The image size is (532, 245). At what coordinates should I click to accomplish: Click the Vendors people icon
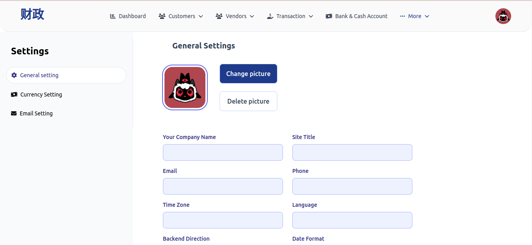219,16
